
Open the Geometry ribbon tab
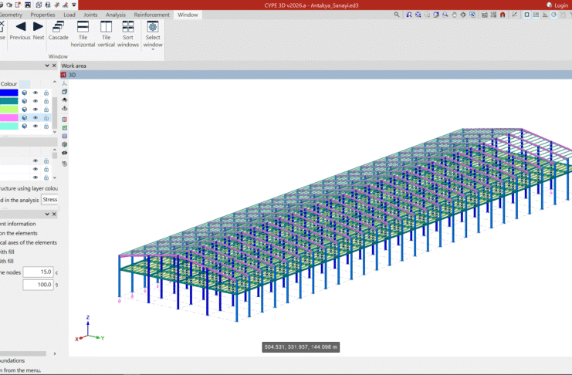coord(11,15)
